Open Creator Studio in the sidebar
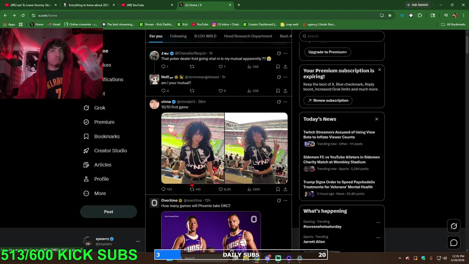This screenshot has height=264, width=469. point(105,151)
